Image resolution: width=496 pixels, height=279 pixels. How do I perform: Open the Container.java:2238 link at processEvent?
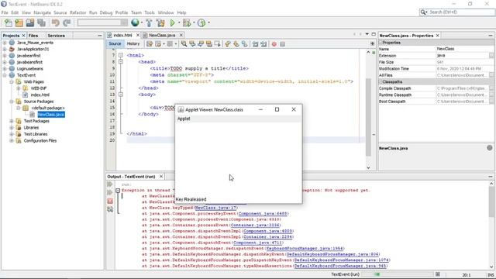tap(255, 226)
